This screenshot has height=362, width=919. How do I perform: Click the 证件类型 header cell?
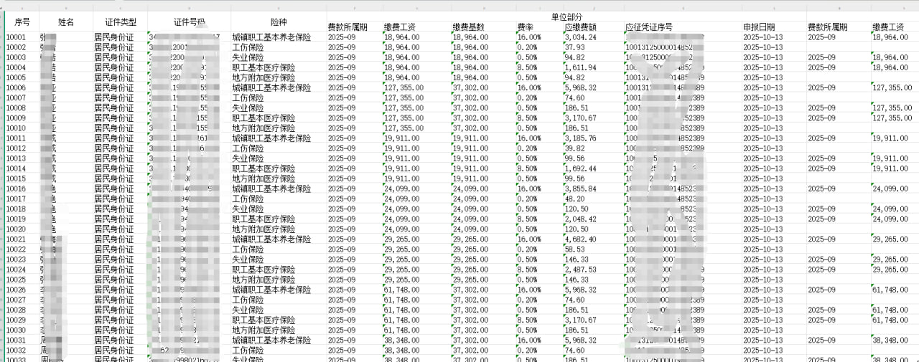120,22
